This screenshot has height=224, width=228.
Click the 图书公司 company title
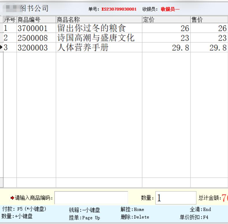[x=34, y=8]
